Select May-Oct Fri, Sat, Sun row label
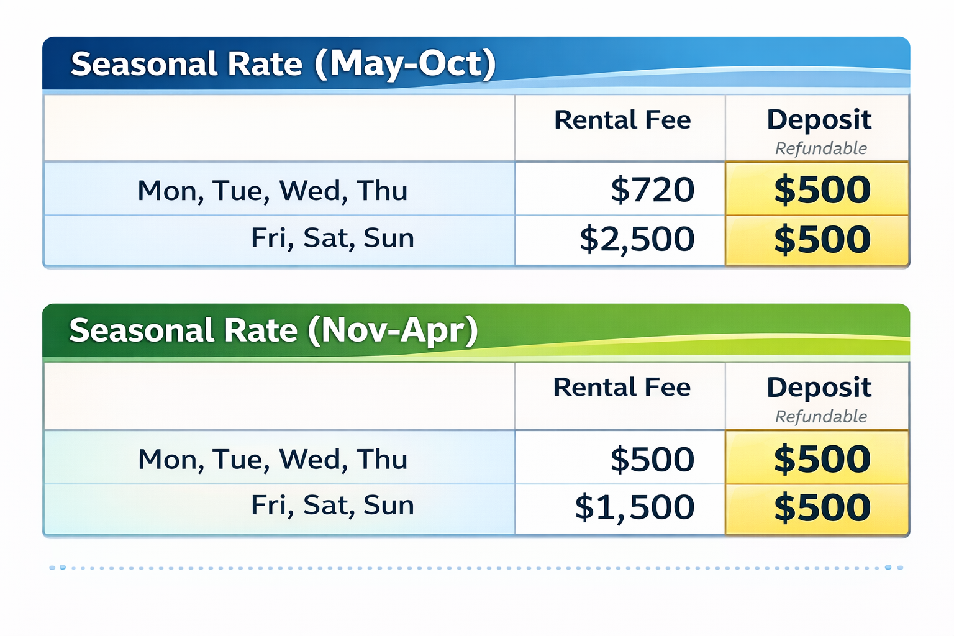Screen dimensions: 954x636 (x=332, y=238)
